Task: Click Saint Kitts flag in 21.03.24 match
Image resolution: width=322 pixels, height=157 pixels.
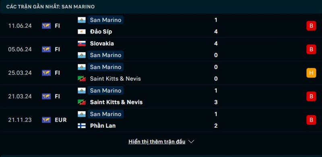Action: point(82,102)
